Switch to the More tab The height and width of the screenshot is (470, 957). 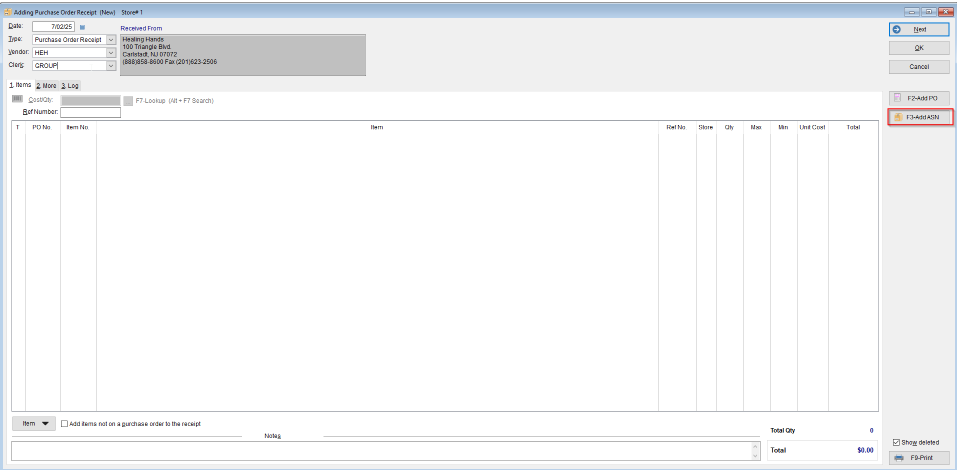coord(46,86)
